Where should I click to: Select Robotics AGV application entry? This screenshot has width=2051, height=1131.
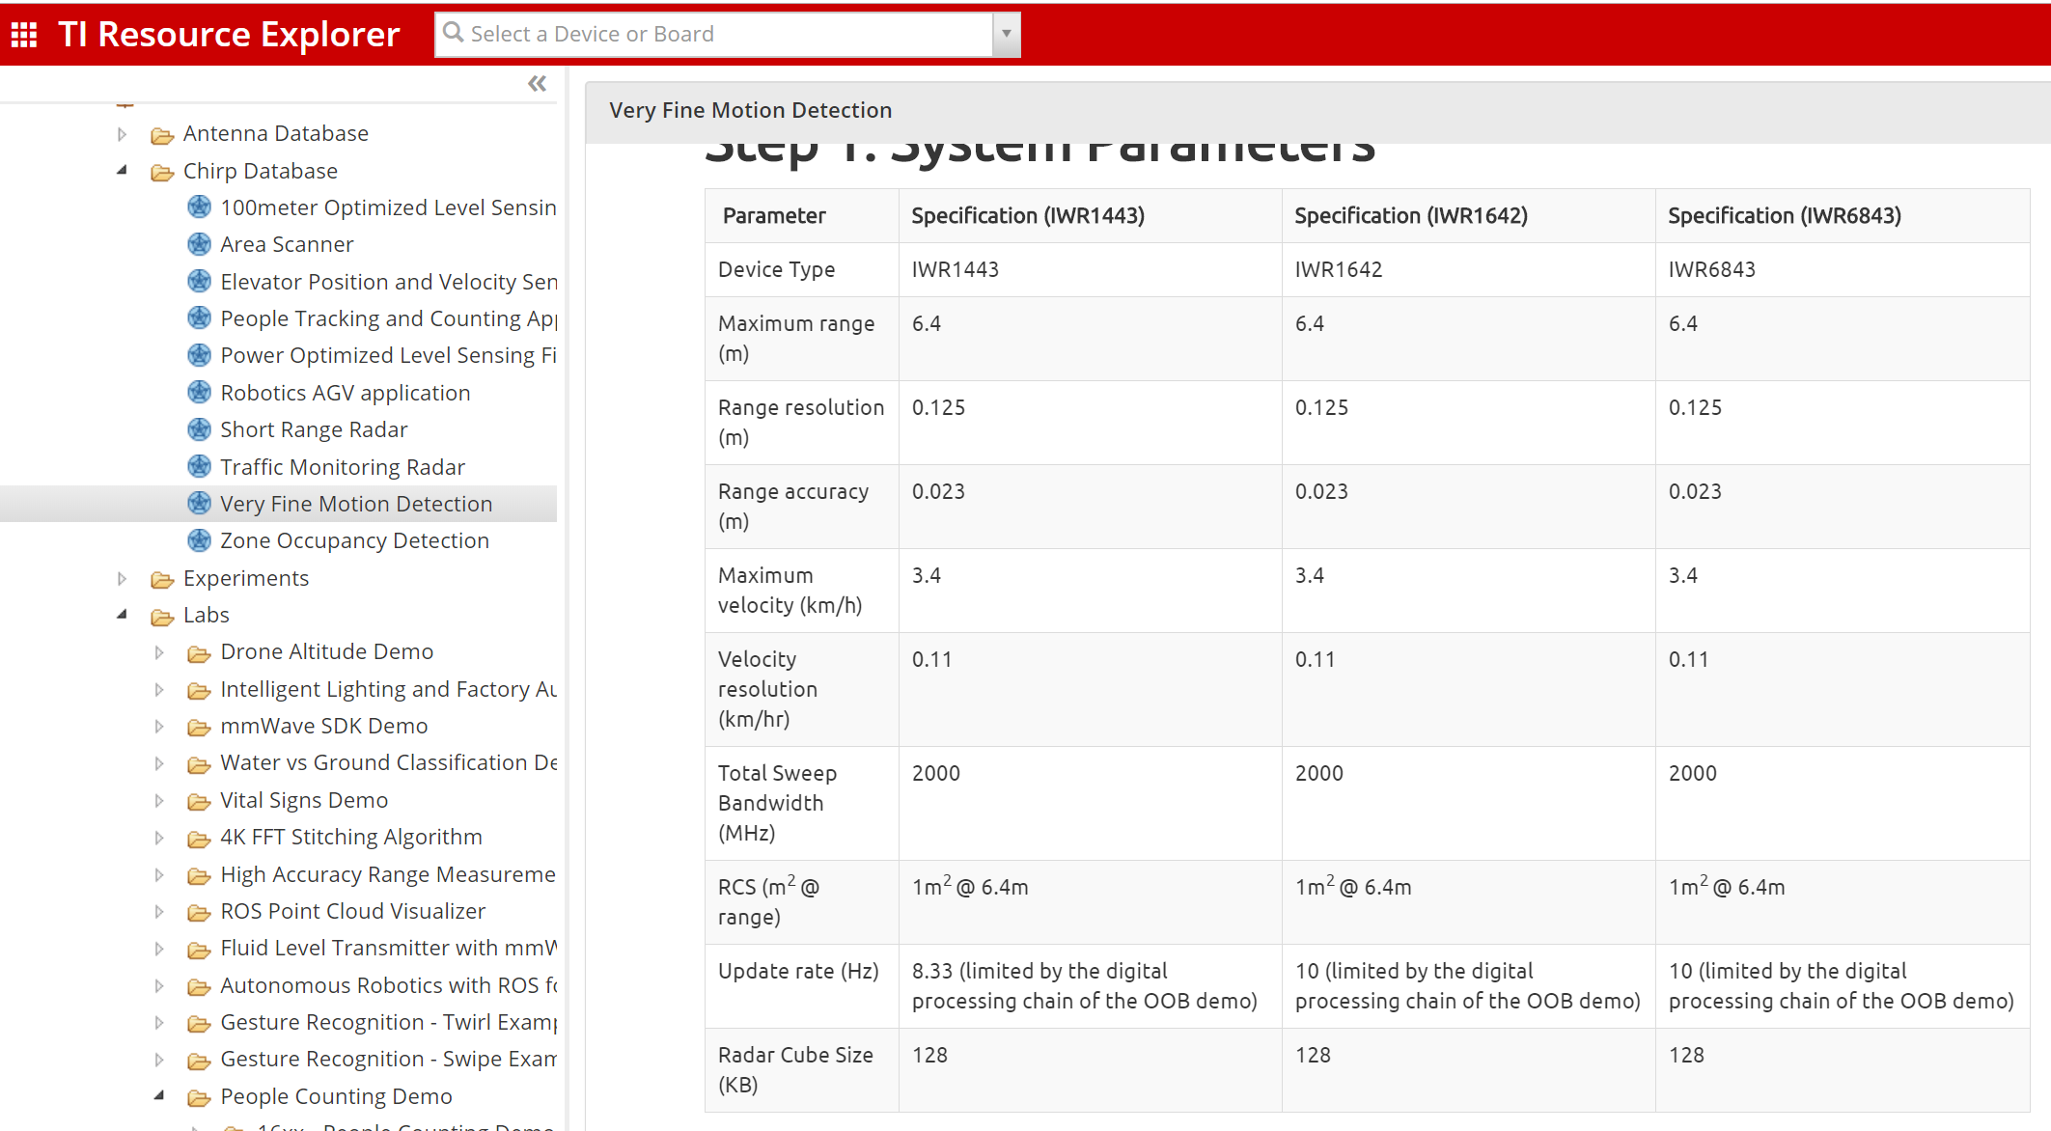pos(345,393)
